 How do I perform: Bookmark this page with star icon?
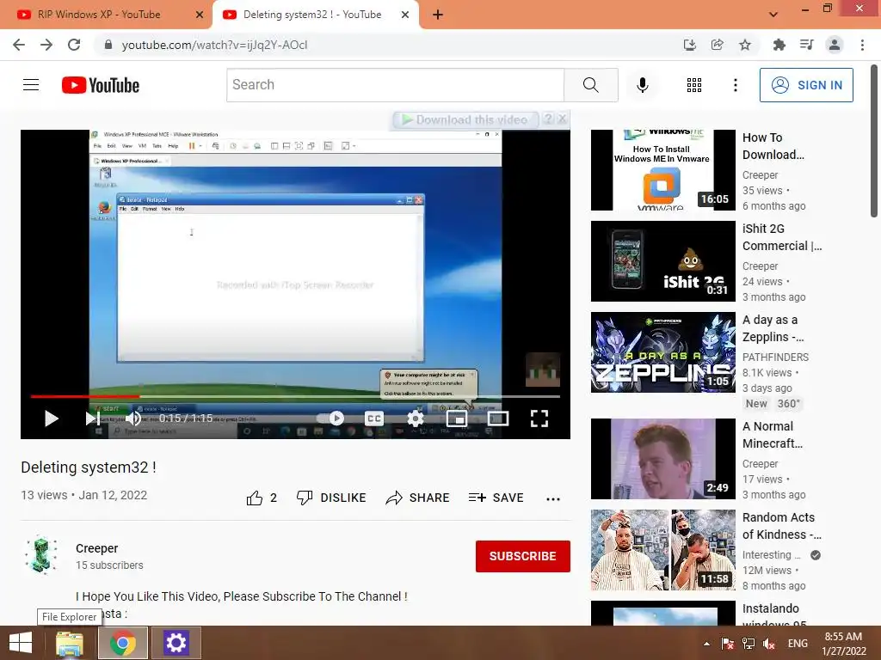pyautogui.click(x=745, y=45)
